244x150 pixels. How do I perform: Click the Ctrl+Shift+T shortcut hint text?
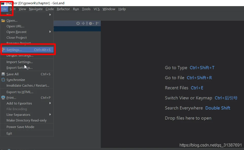pos(202,68)
